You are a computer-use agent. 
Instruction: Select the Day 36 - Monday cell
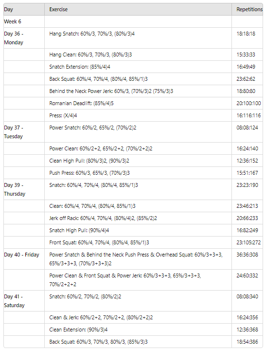[24, 38]
